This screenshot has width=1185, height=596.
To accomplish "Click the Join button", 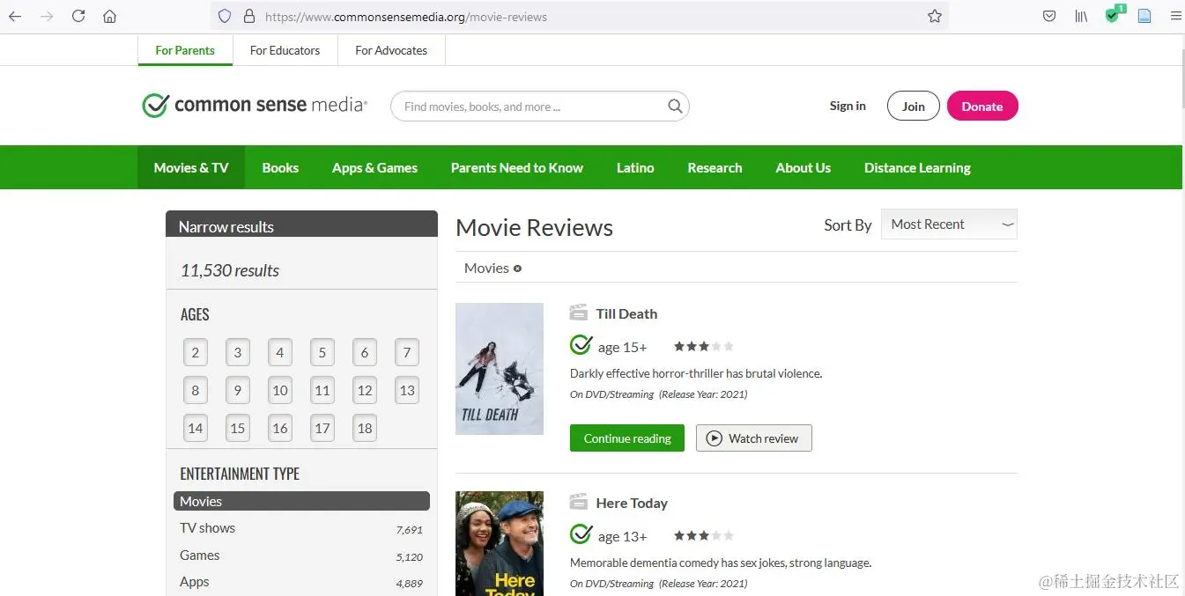I will tap(914, 106).
